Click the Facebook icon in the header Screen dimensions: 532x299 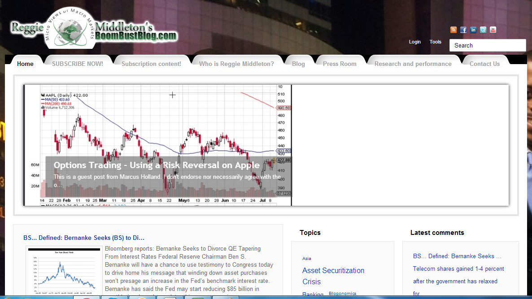coord(463,30)
